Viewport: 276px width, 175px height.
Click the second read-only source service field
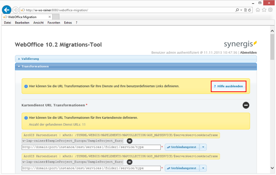coord(72,162)
